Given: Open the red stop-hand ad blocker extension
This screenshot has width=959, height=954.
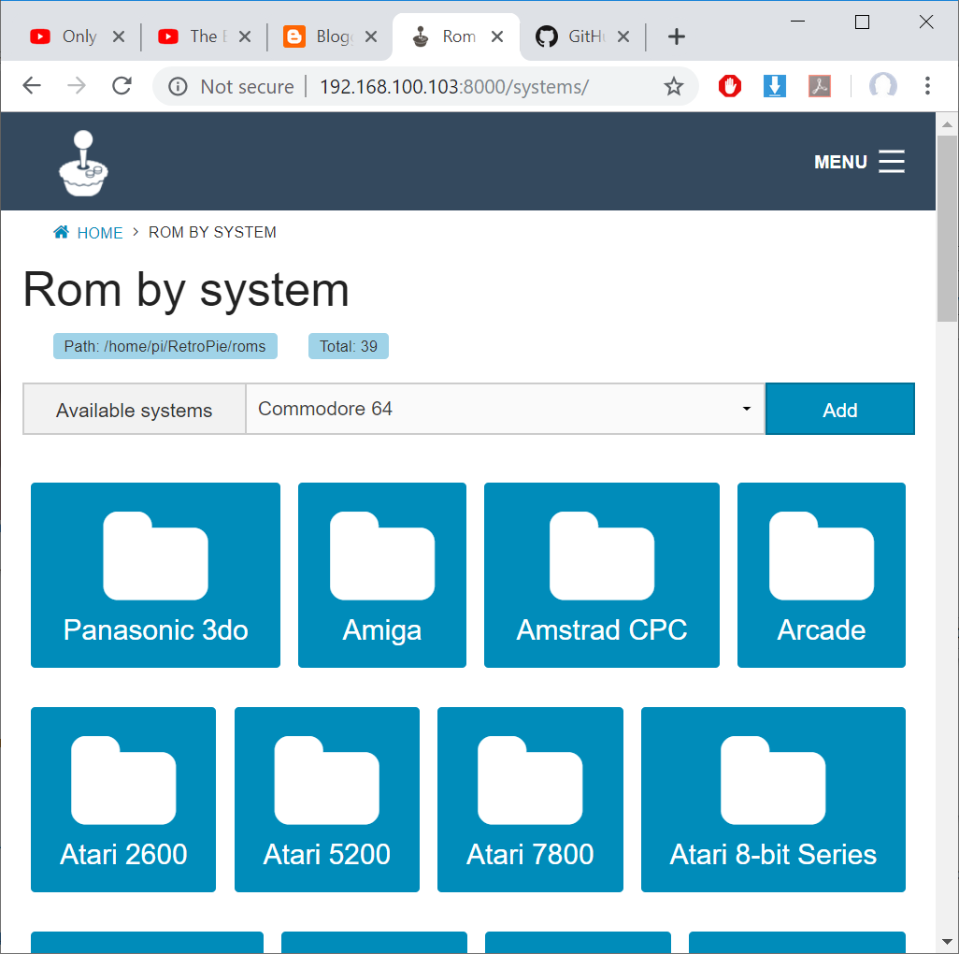Looking at the screenshot, I should click(730, 86).
